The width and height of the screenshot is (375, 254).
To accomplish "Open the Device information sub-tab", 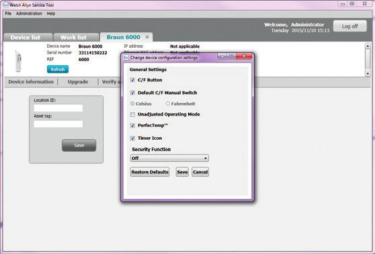I will (31, 82).
